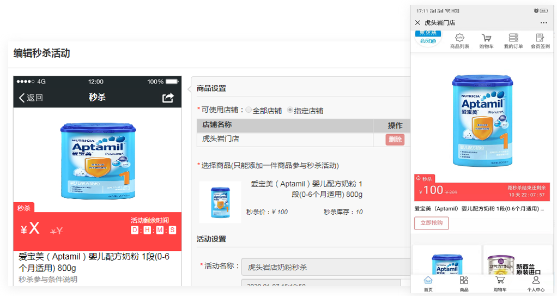Screen dimensions: 557x296
Task: Go to 个人中心 in bottom navigation
Action: click(x=536, y=284)
